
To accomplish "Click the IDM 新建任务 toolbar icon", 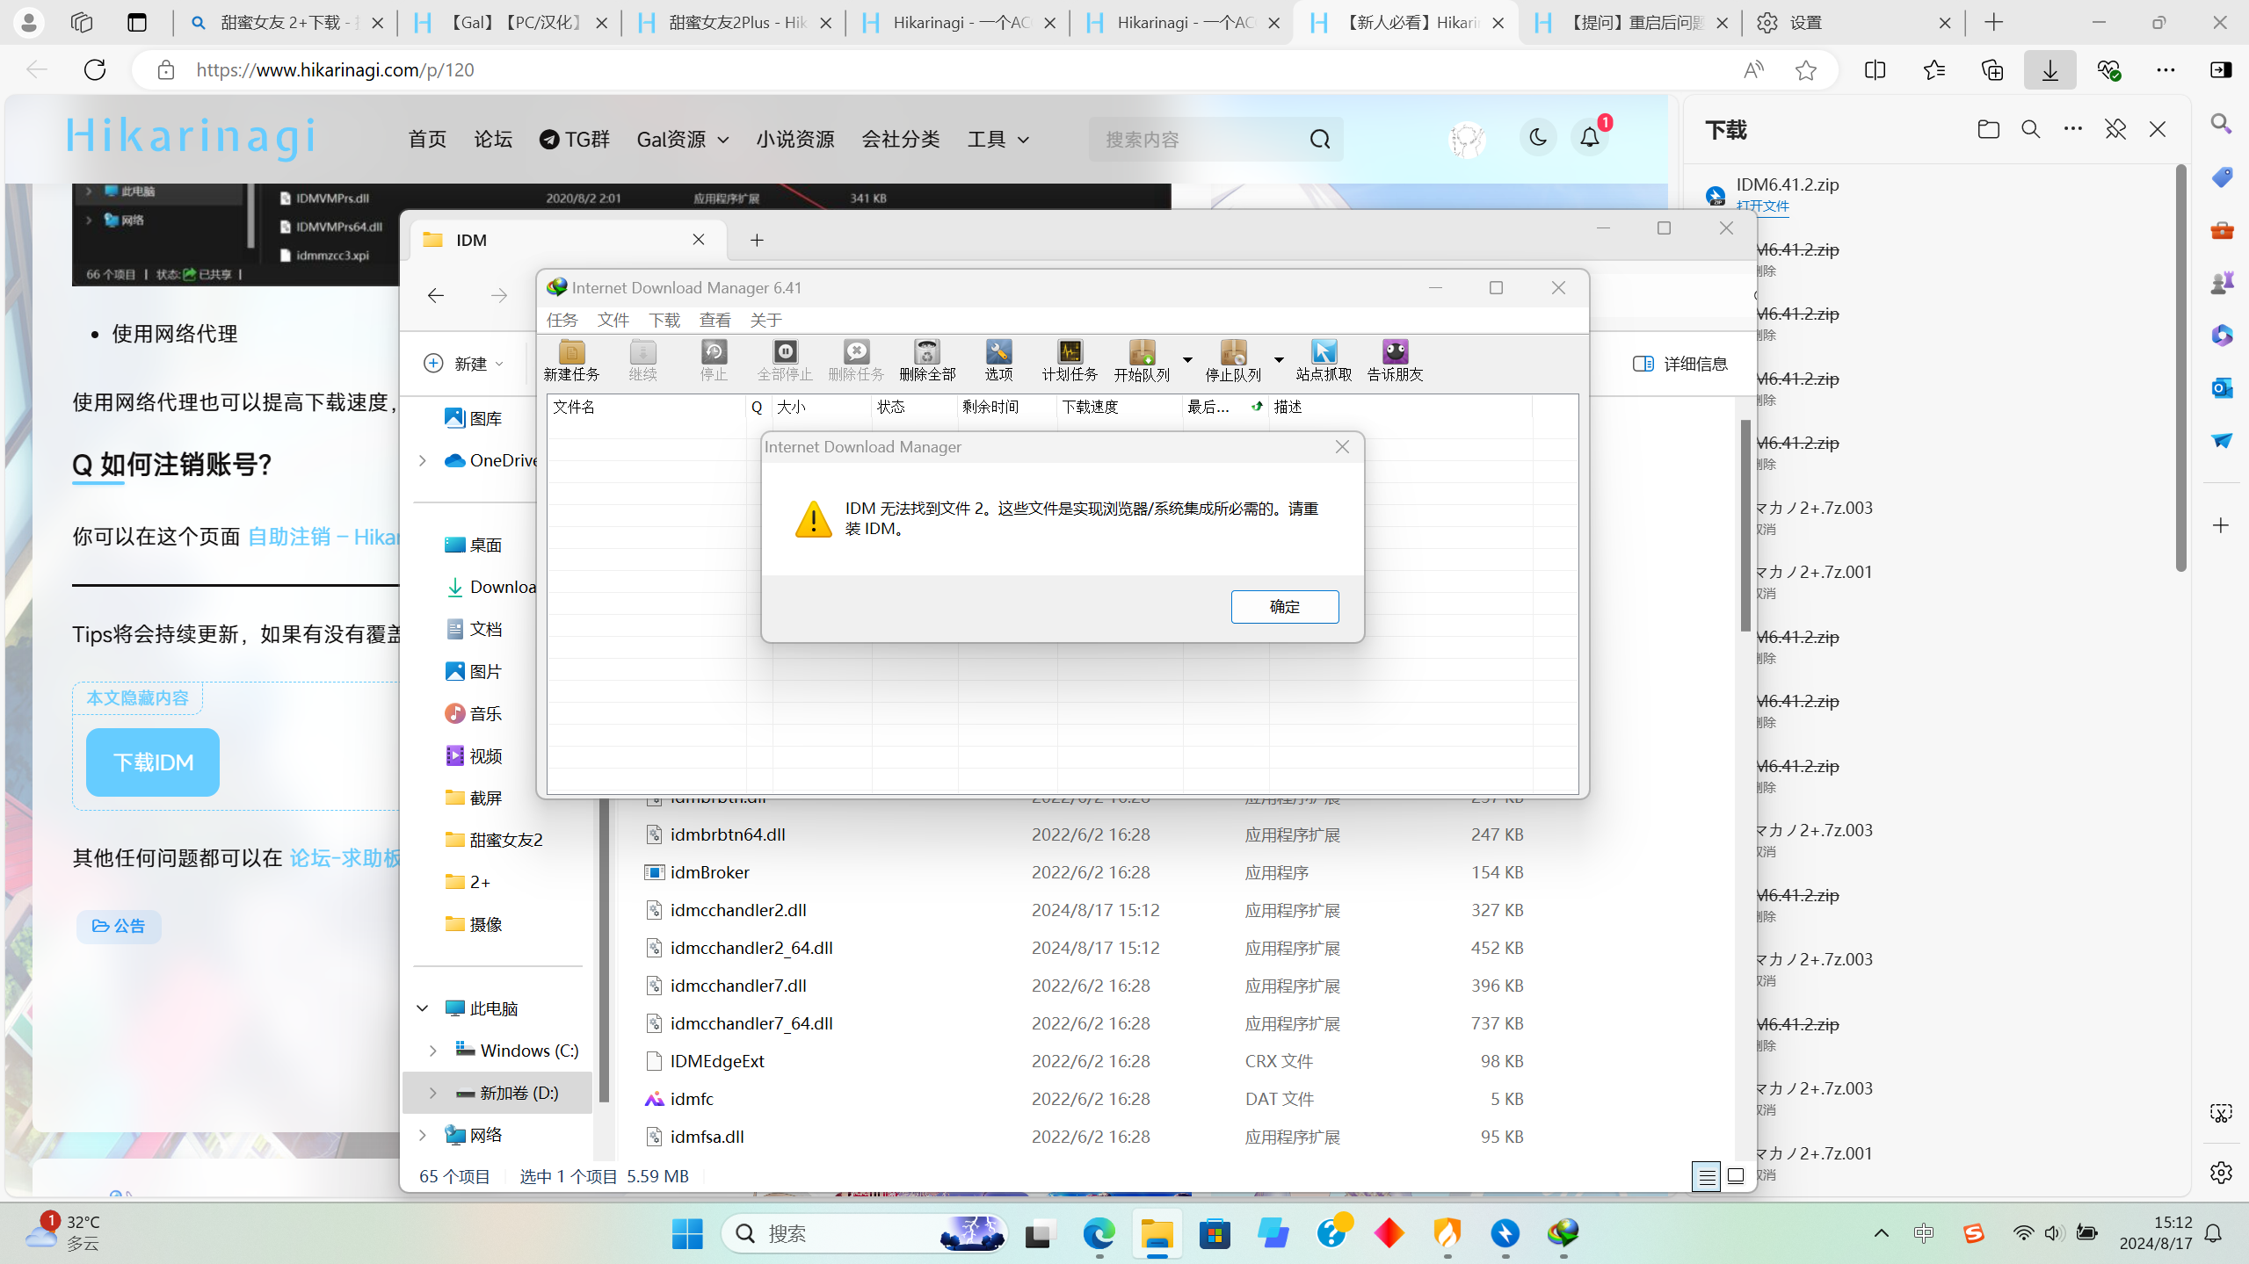I will (x=571, y=360).
